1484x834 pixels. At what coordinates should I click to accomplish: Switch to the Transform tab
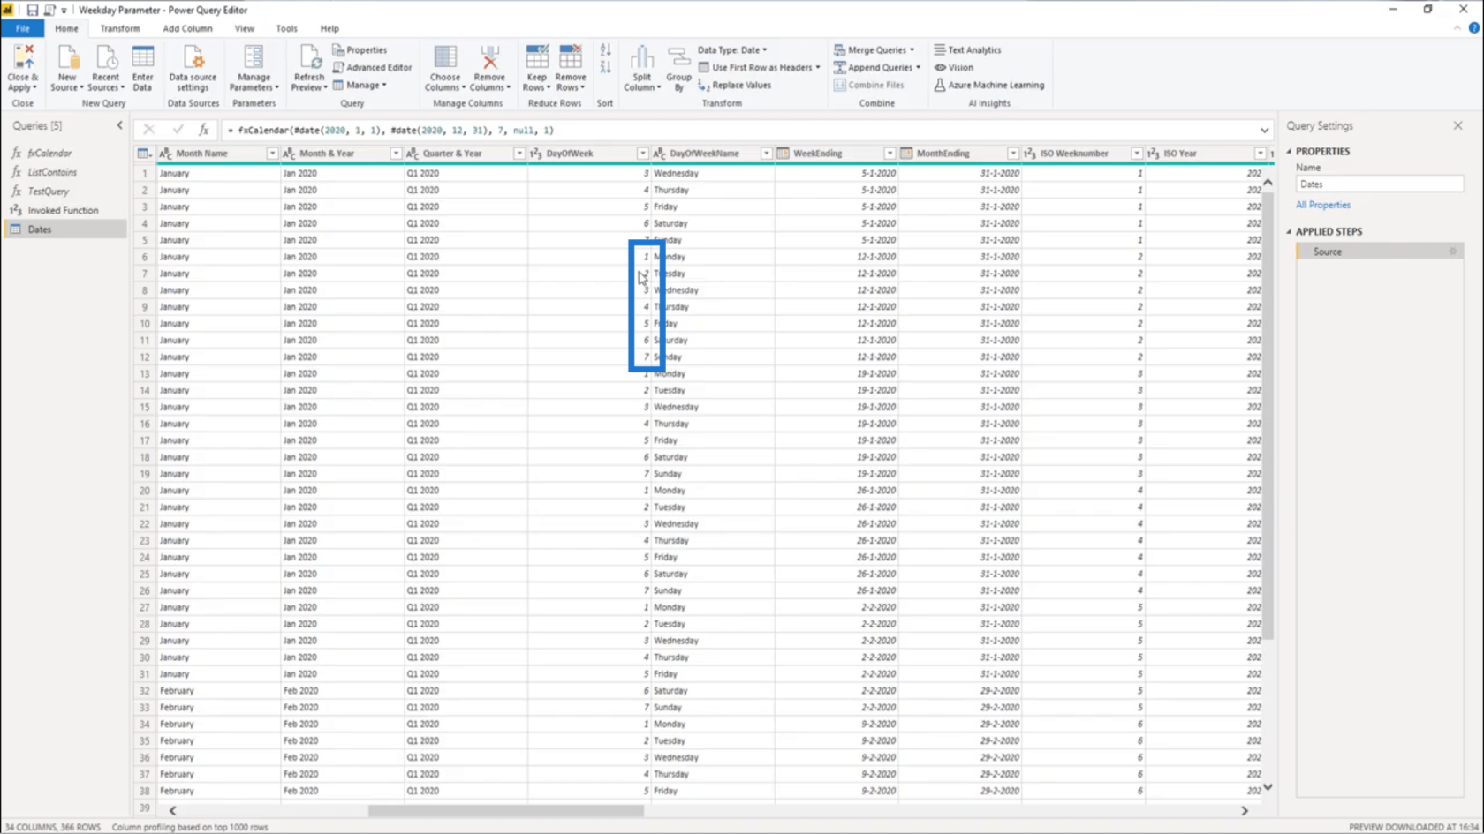[x=119, y=28]
